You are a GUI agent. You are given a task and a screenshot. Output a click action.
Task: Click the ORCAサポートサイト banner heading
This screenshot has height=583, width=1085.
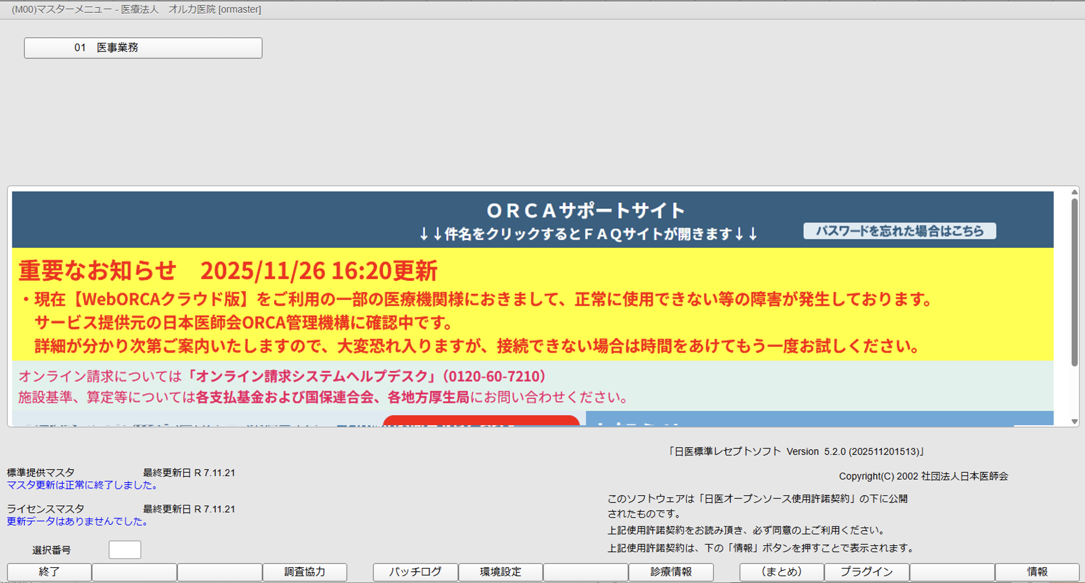[x=586, y=210]
